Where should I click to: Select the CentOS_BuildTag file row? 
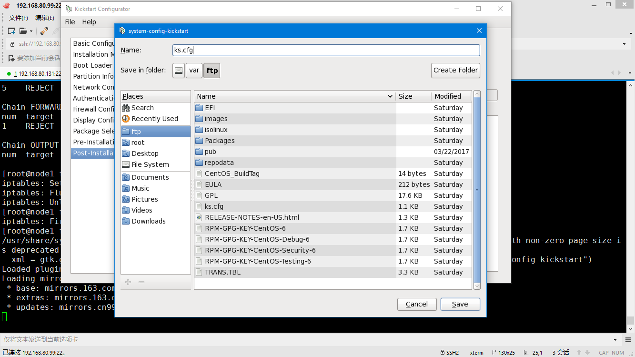pos(333,173)
